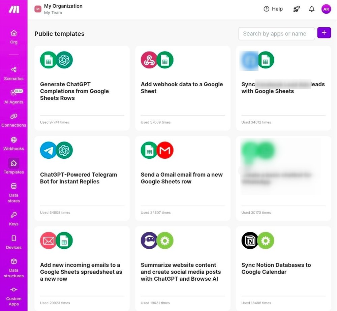Screen dimensions: 337x311
Task: Open AI Agents beta section
Action: pos(14,96)
